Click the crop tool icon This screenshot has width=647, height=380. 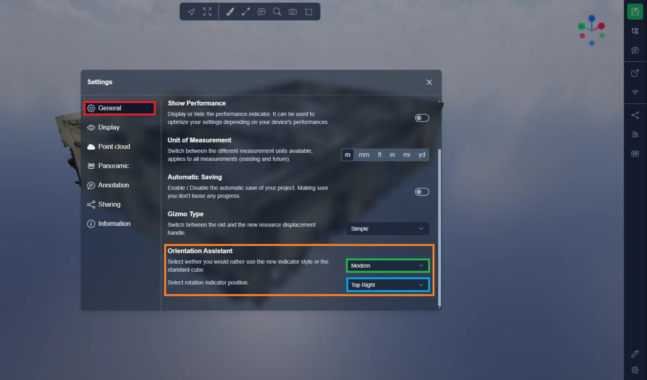click(x=309, y=12)
